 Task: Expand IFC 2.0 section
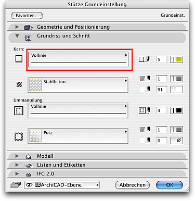click(17, 173)
